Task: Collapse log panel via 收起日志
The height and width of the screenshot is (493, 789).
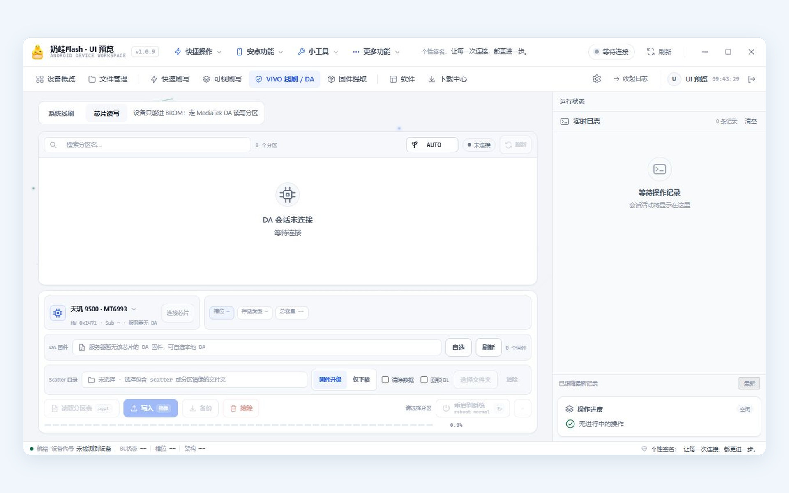Action: pyautogui.click(x=630, y=79)
